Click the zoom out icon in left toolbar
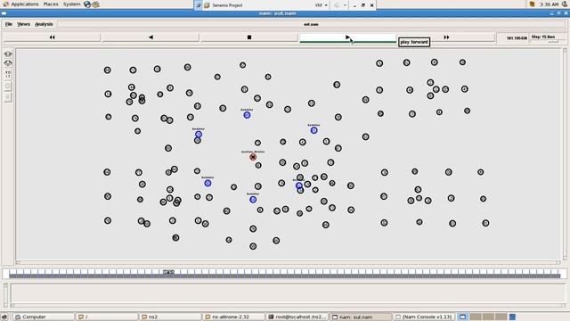570x321 pixels. [8, 63]
